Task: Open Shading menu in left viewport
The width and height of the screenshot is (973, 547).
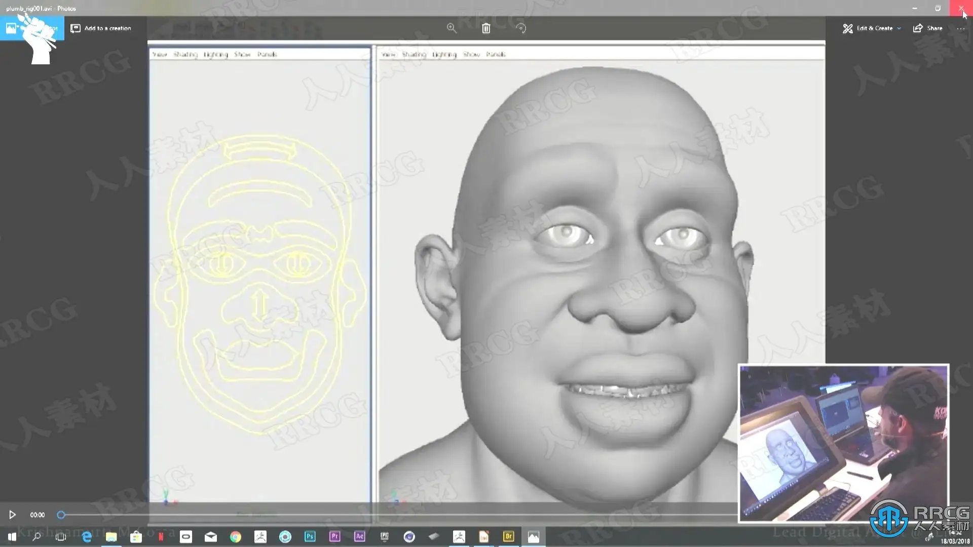Action: click(185, 54)
